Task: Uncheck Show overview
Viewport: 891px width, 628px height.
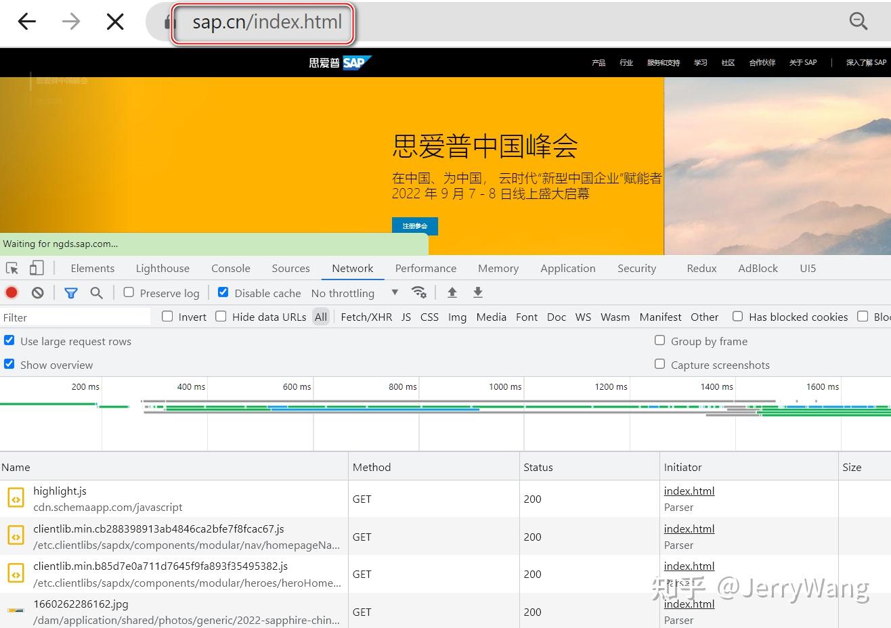Action: pos(9,364)
